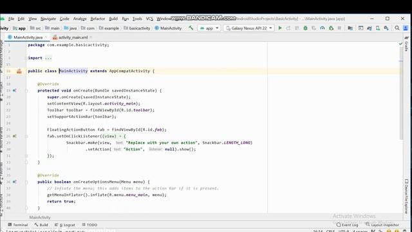Collapse the setOnClickListener lambda fold marker
This screenshot has width=412, height=232.
click(x=26, y=136)
